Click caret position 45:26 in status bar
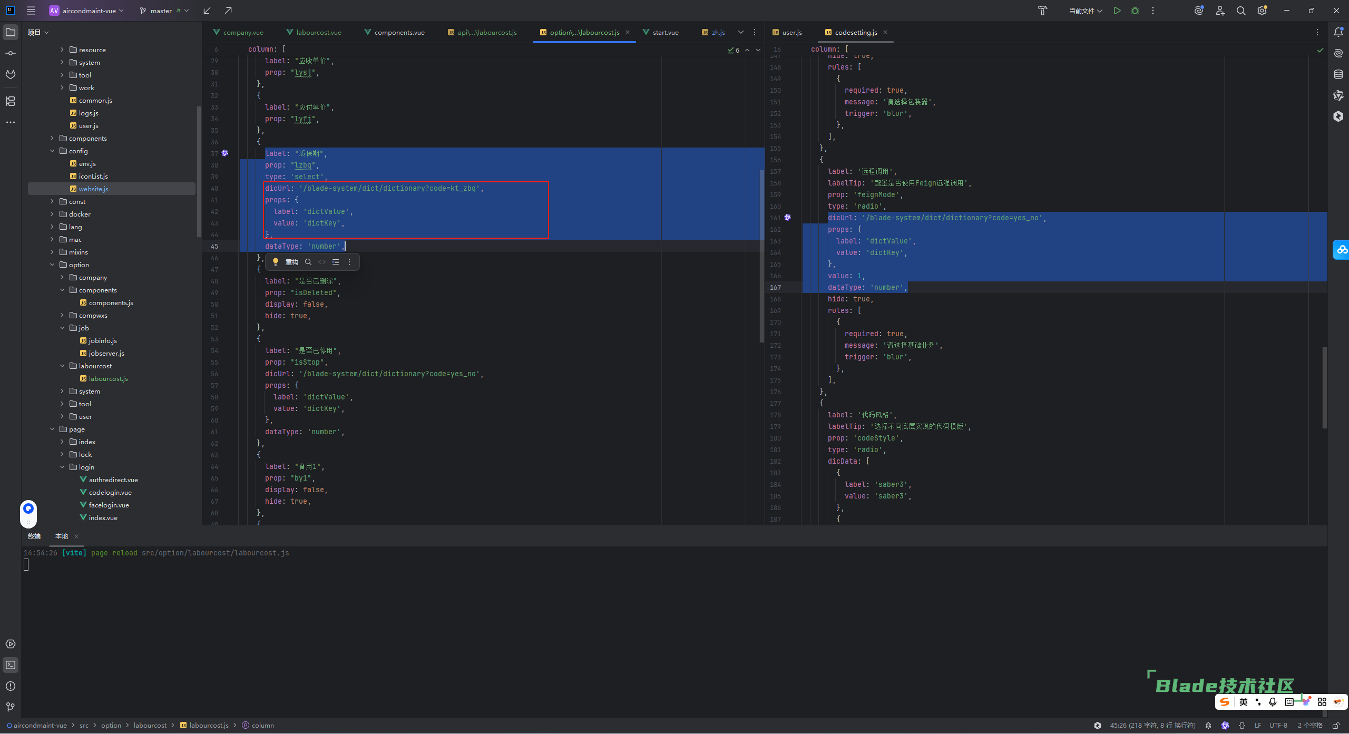This screenshot has width=1349, height=734. click(x=1152, y=726)
